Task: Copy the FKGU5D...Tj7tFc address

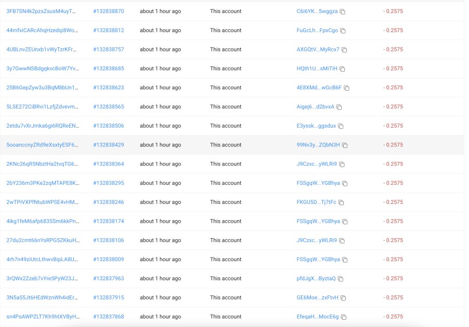Action: point(341,203)
